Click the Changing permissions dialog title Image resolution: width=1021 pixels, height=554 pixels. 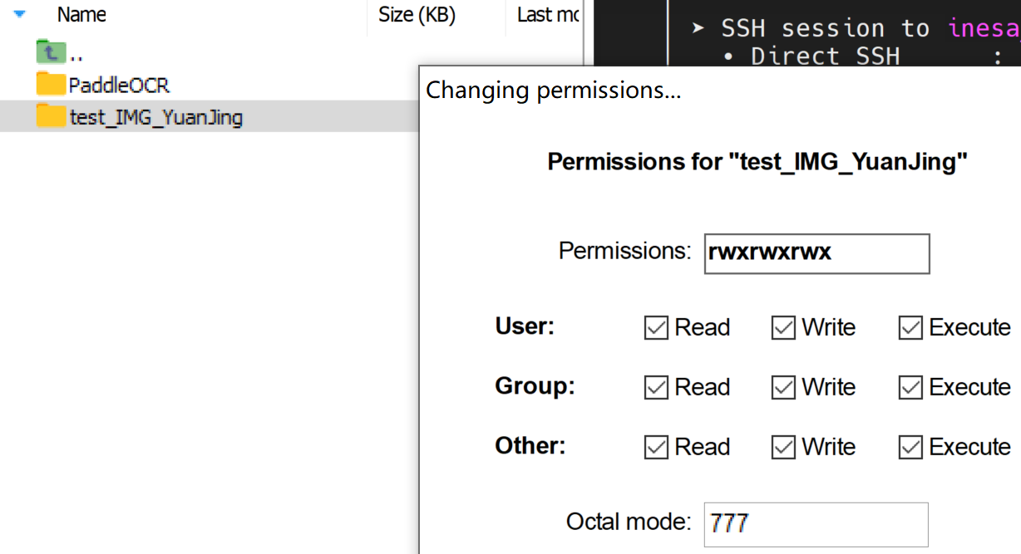[554, 90]
